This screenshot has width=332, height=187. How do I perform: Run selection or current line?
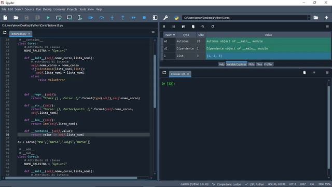point(80,18)
